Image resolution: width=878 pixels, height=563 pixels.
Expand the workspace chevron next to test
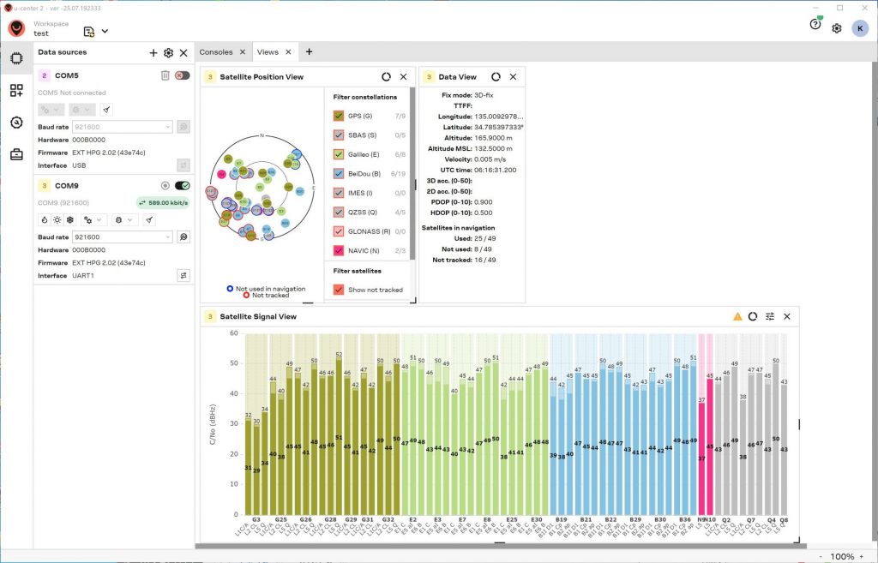(105, 32)
